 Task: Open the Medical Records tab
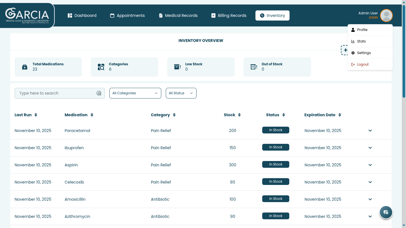click(178, 15)
